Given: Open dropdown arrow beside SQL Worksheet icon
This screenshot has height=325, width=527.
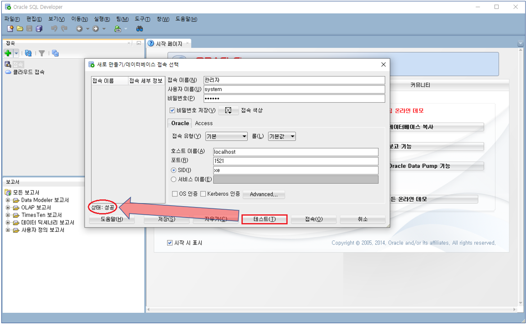Looking at the screenshot, I should (x=126, y=29).
